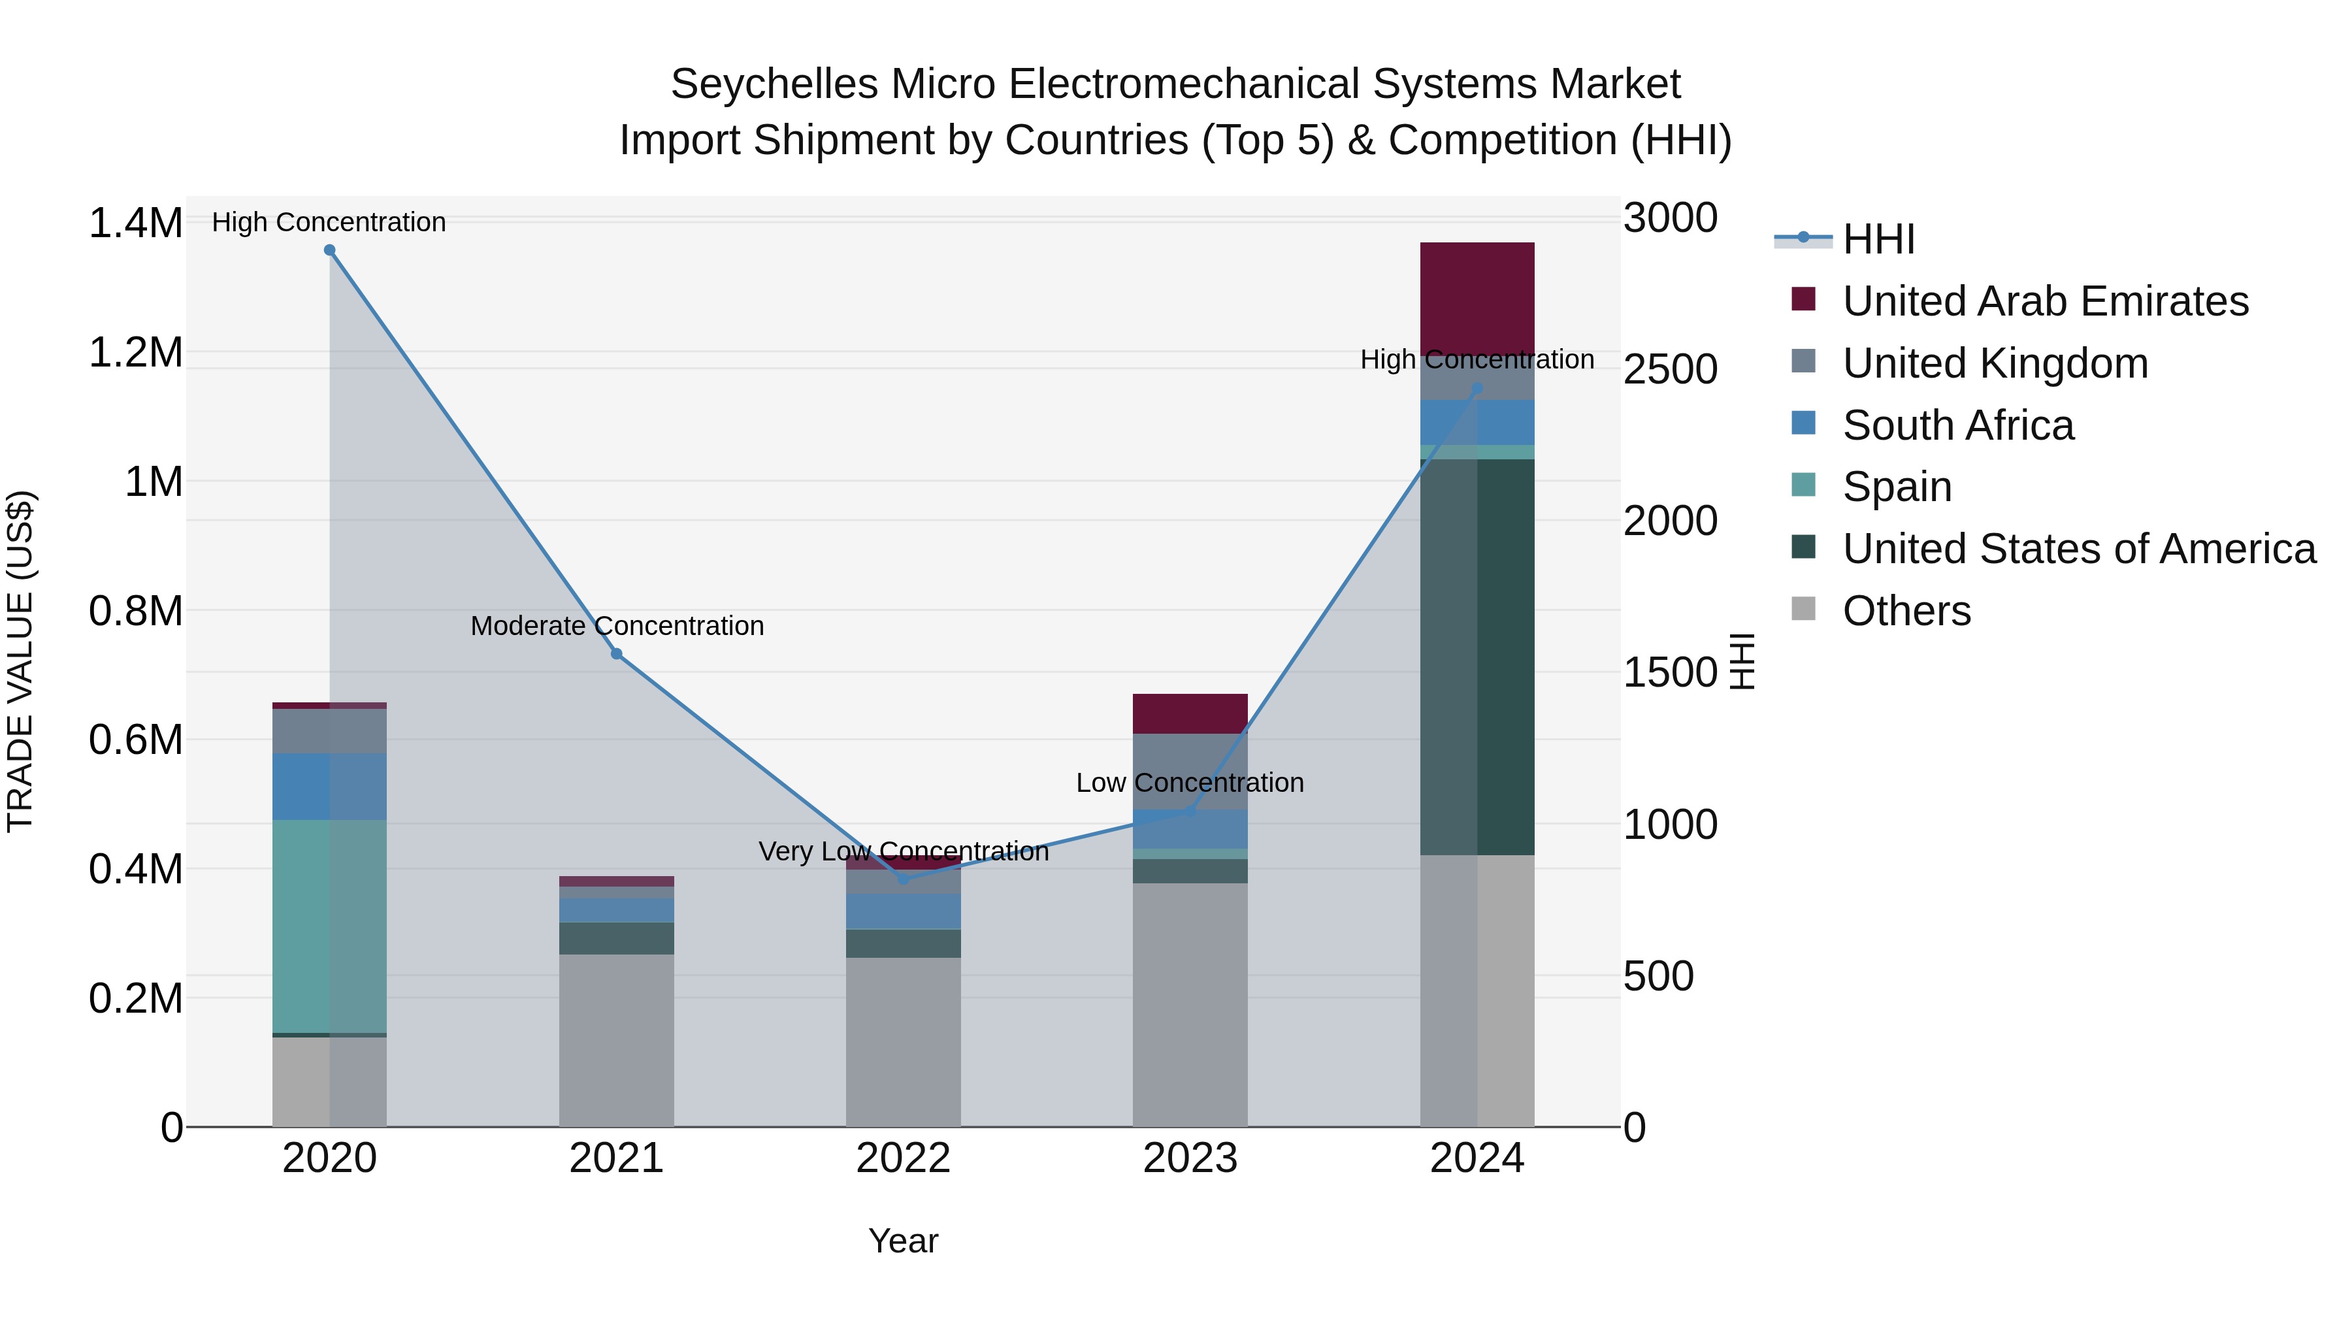Click the 'Low Concentration' annotation
This screenshot has width=2352, height=1323.
click(x=1190, y=783)
